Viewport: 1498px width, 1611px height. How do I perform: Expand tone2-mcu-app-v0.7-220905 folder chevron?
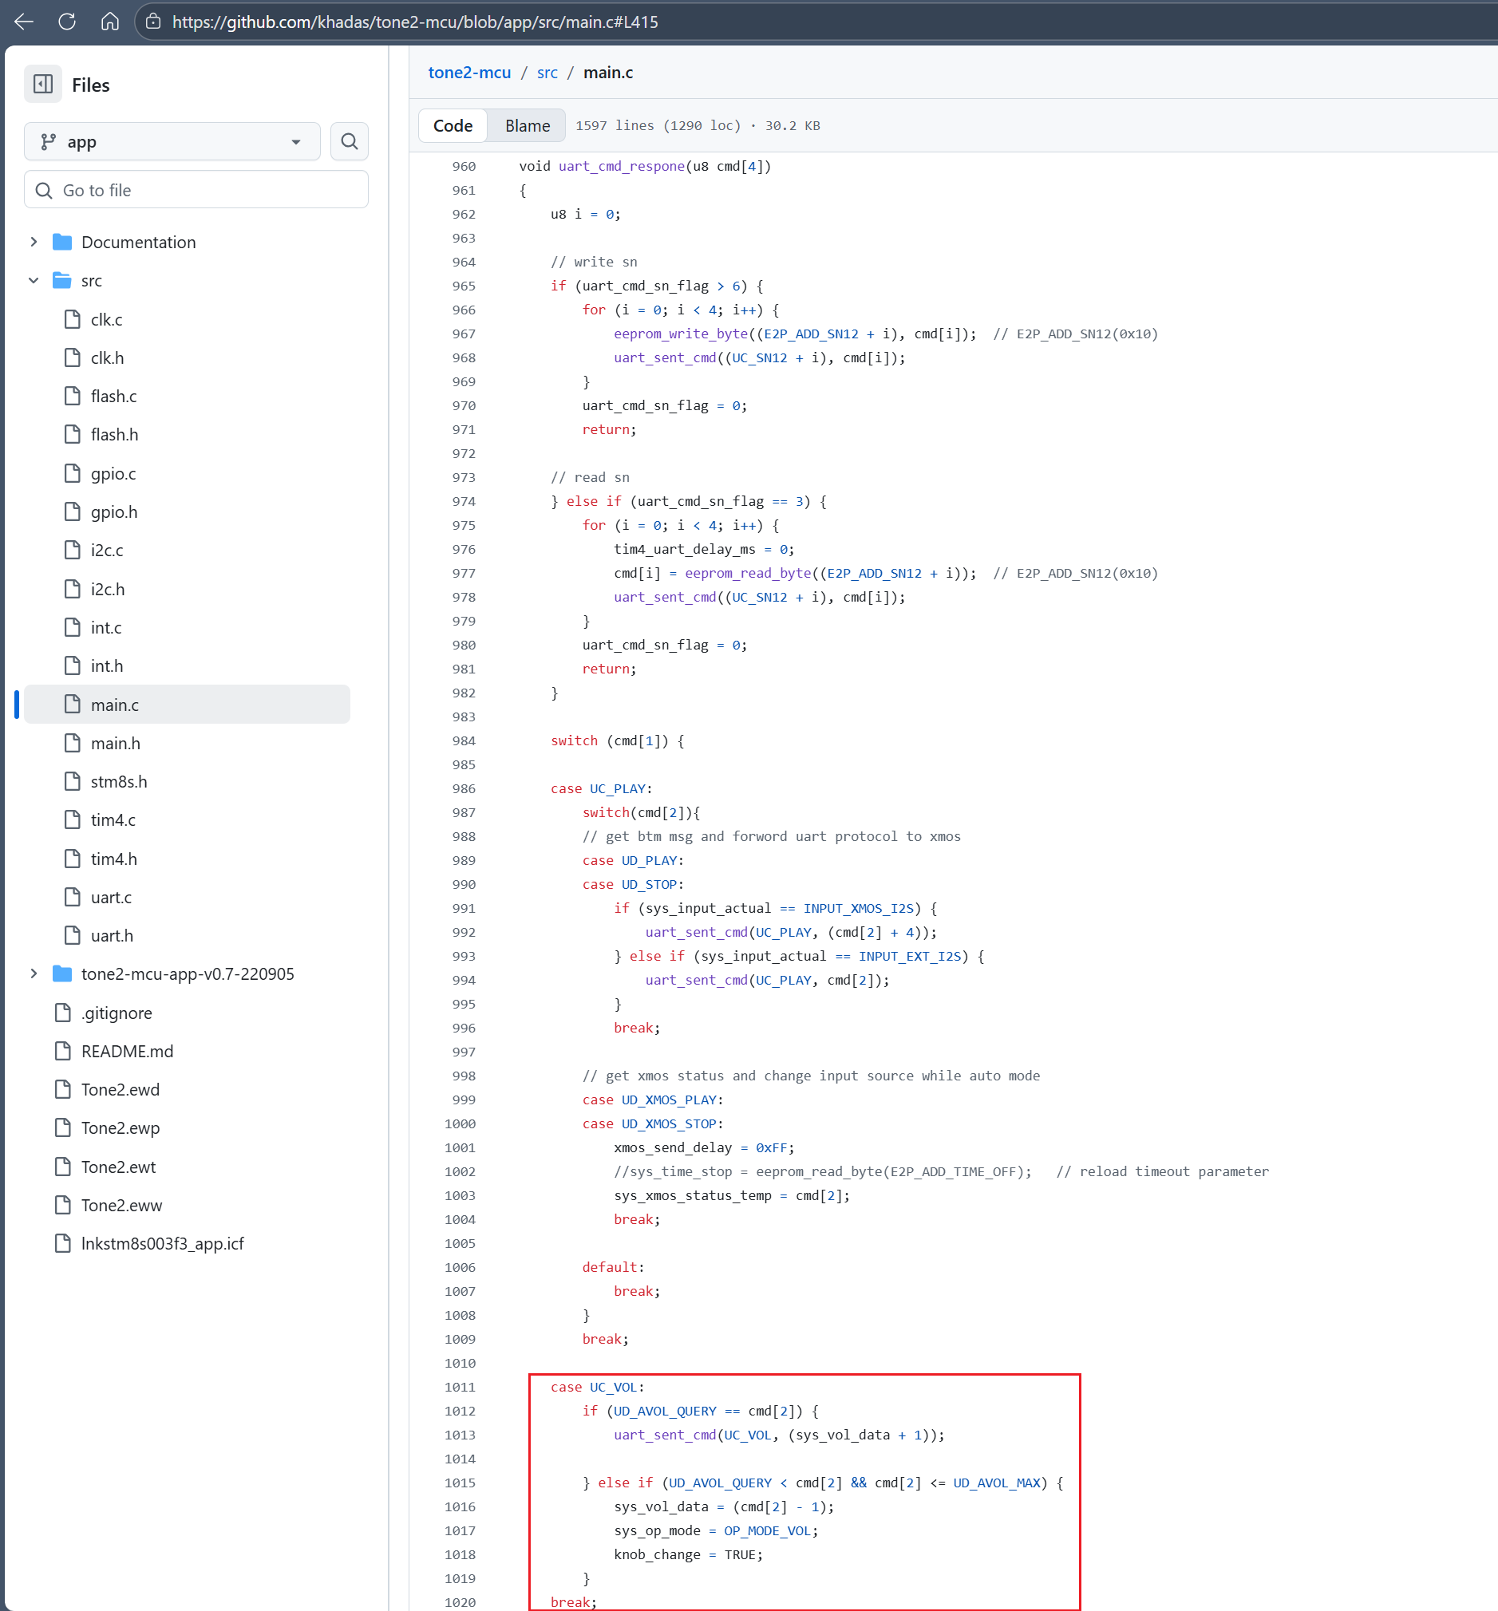click(x=34, y=973)
